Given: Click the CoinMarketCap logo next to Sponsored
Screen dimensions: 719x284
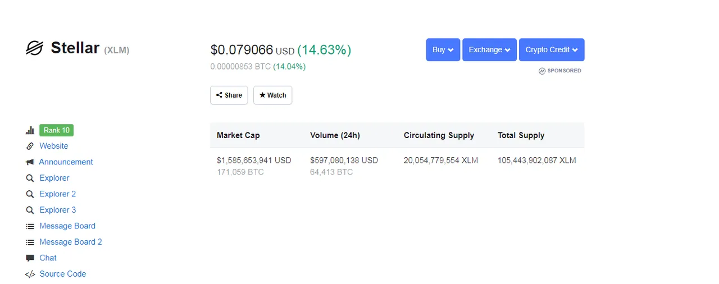Looking at the screenshot, I should click(542, 71).
